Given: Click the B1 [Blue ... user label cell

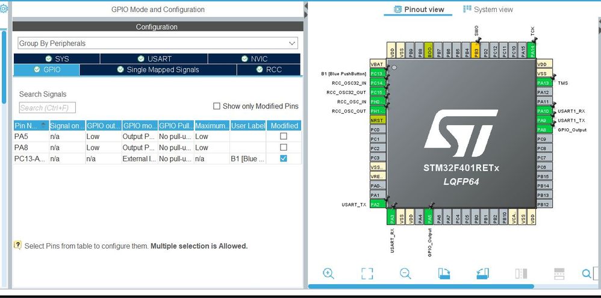Looking at the screenshot, I should click(248, 158).
